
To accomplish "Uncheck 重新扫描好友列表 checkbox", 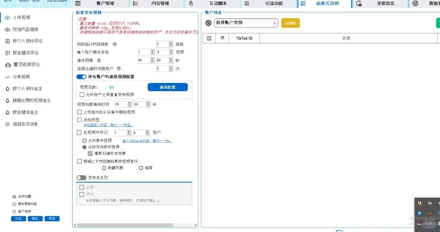I will [90, 153].
